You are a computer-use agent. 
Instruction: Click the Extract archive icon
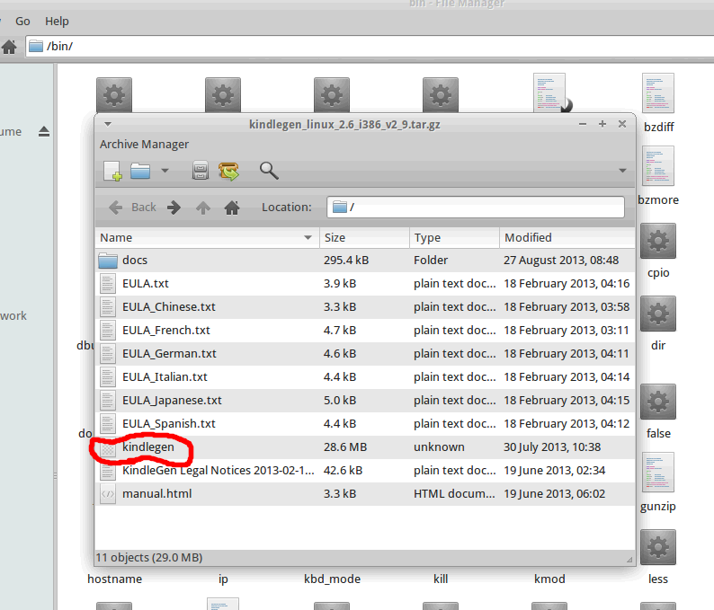click(x=228, y=171)
